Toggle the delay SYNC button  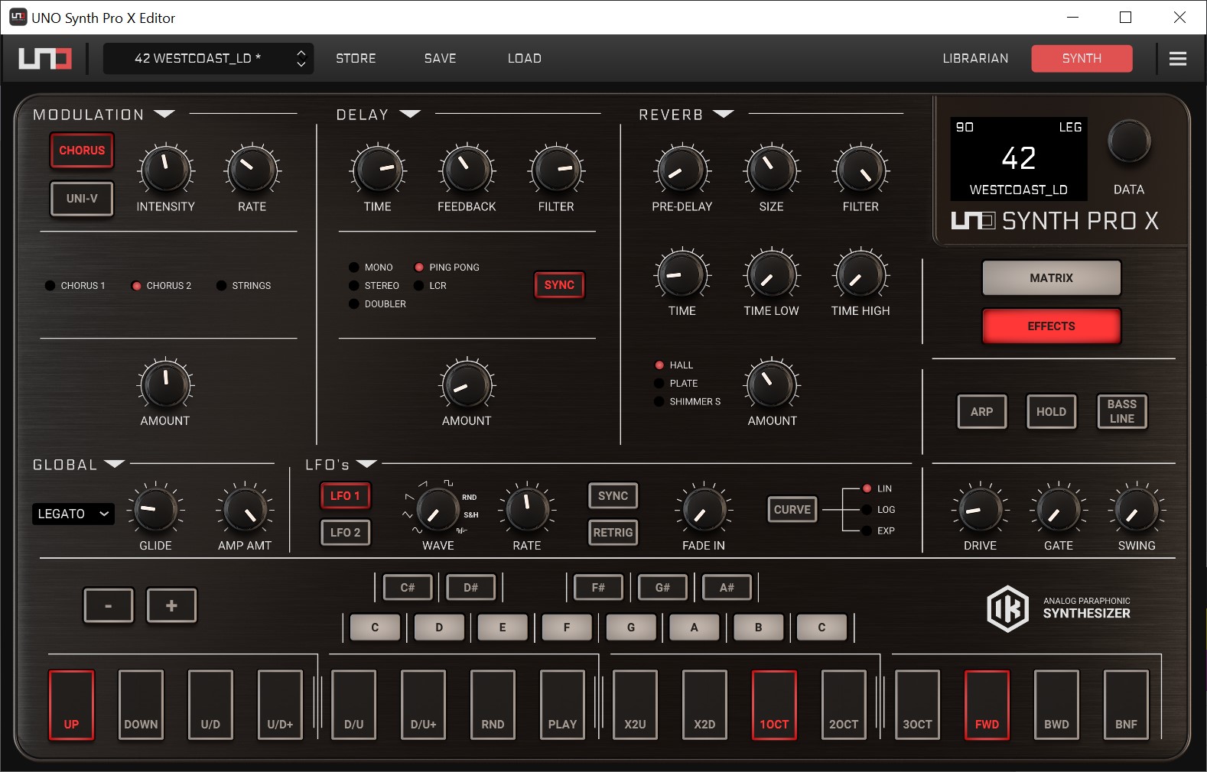tap(559, 285)
